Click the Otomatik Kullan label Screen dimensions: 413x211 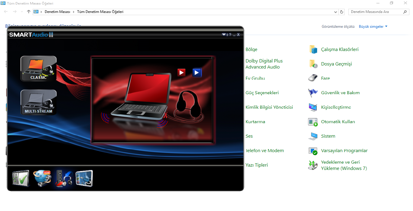click(338, 122)
